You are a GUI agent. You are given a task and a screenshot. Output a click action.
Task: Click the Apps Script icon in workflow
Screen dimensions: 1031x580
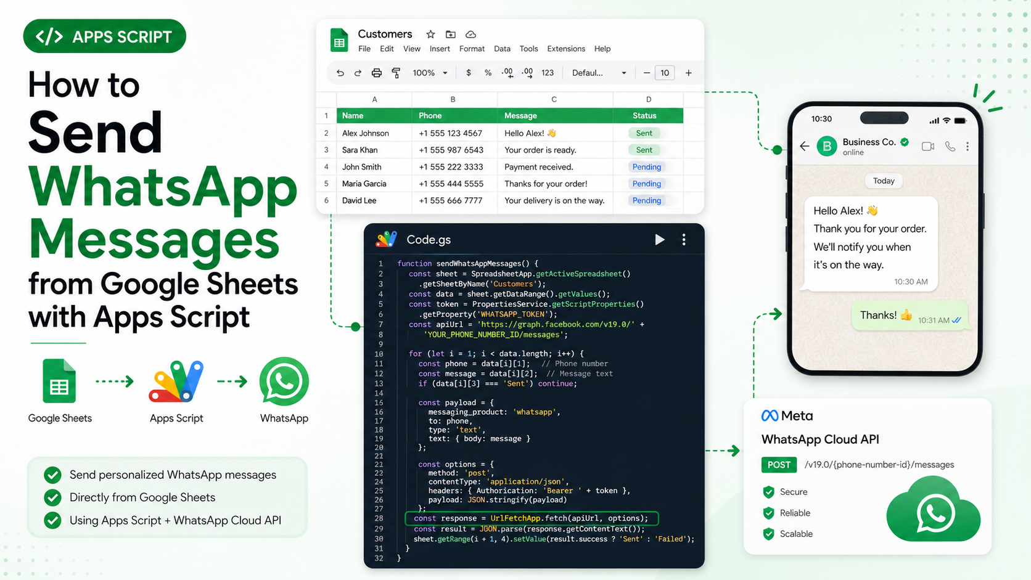coord(176,382)
